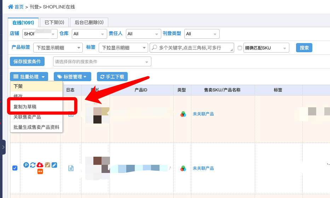Click the orange two-dot icon in second row

(40, 171)
